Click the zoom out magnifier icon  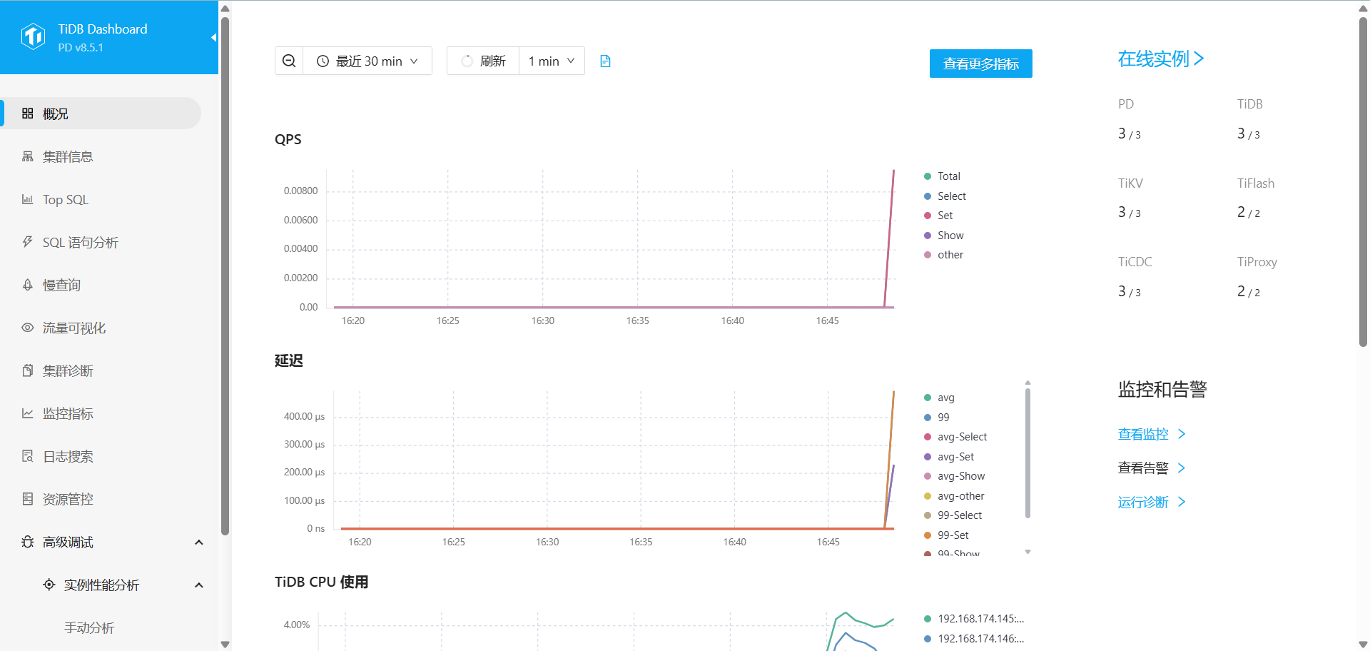point(289,61)
